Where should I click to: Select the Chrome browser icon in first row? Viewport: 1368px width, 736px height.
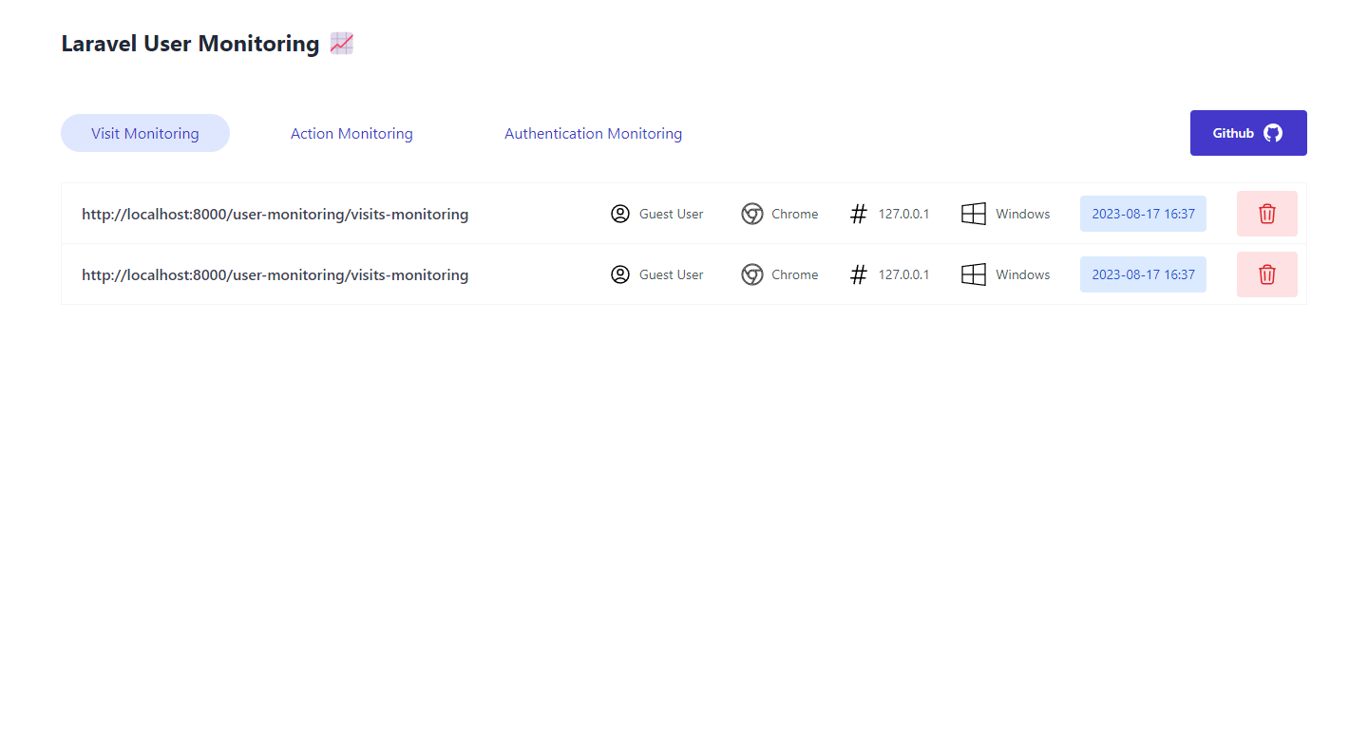tap(752, 214)
